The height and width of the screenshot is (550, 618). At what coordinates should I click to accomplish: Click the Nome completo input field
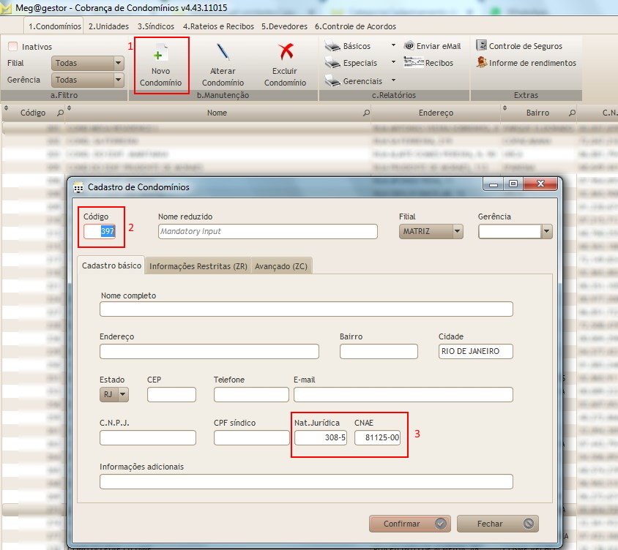(306, 309)
